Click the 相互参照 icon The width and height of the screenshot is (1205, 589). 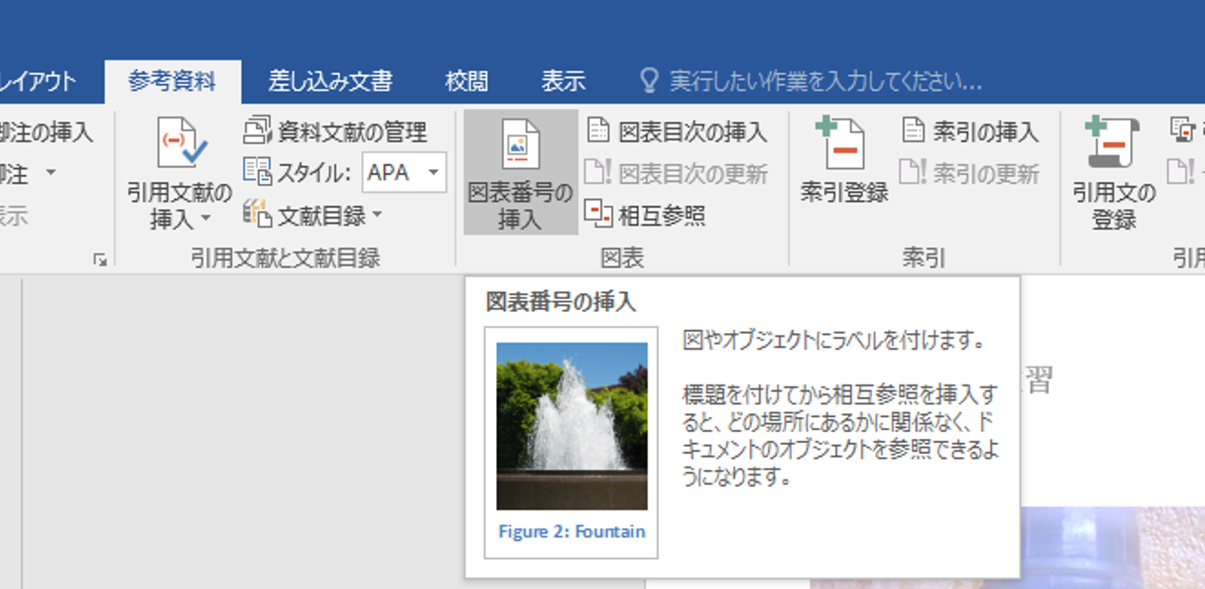599,214
